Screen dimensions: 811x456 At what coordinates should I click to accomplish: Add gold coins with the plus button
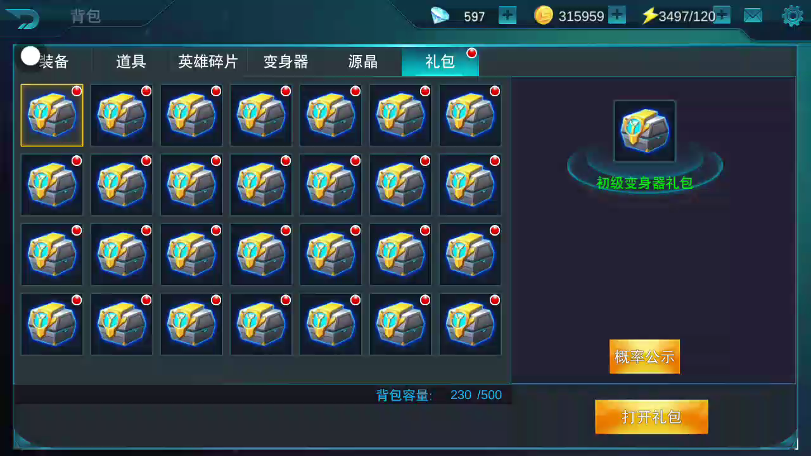(x=617, y=15)
